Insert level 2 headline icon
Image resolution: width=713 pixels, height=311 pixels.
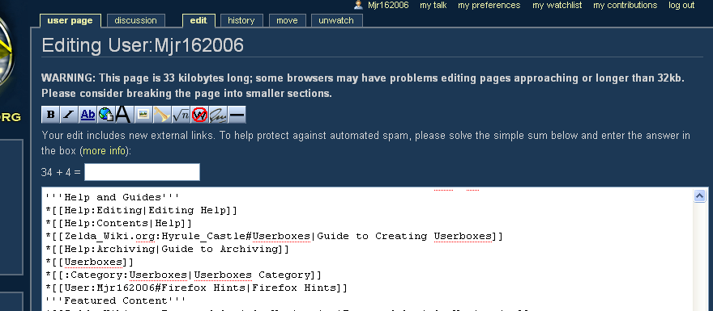pyautogui.click(x=123, y=115)
